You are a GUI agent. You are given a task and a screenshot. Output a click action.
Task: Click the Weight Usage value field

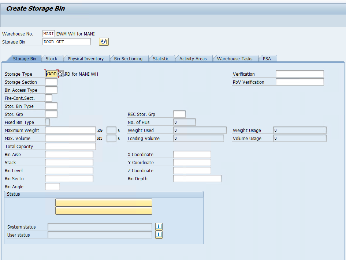(x=300, y=130)
